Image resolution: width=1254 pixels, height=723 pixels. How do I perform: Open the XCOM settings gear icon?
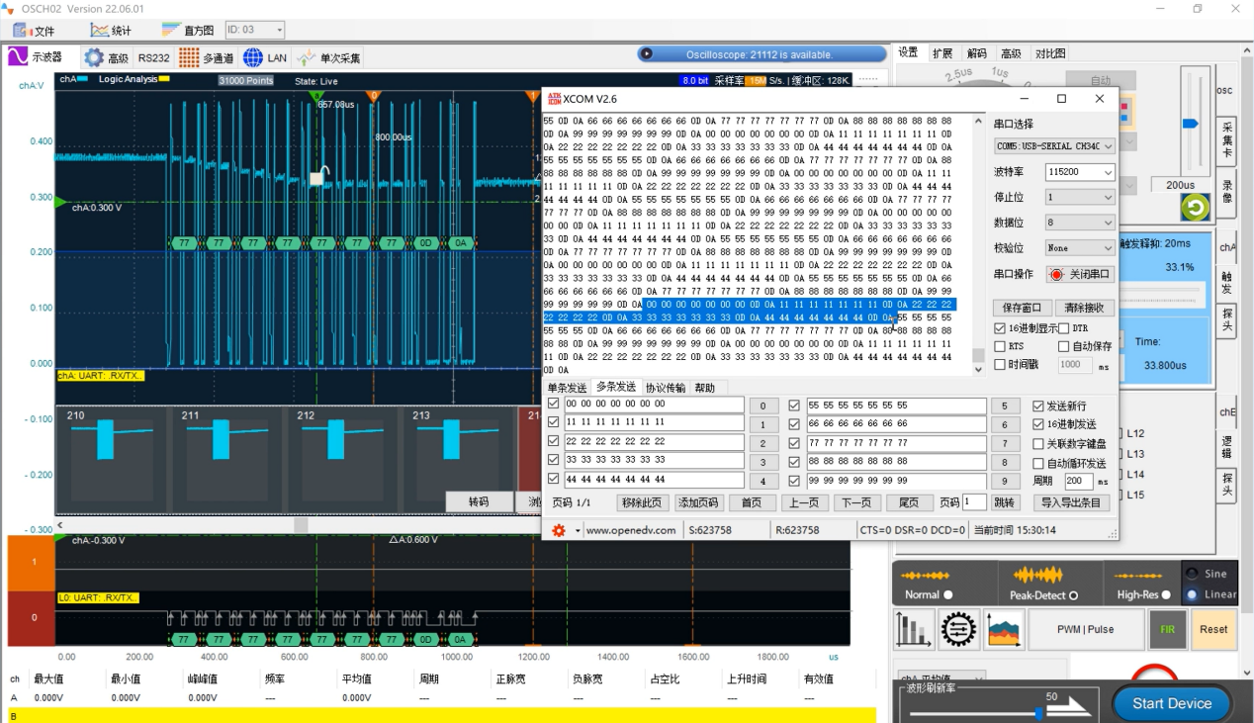[558, 530]
